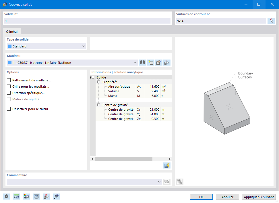Click the Annuler button
The width and height of the screenshot is (279, 203).
click(x=227, y=197)
